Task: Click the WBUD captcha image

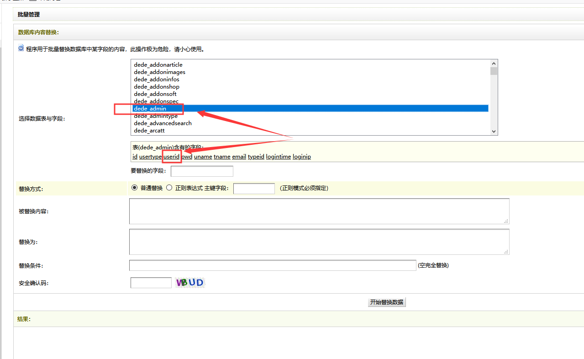Action: tap(190, 283)
